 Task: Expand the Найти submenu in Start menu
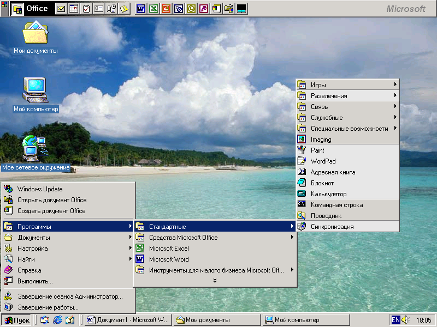(68, 259)
